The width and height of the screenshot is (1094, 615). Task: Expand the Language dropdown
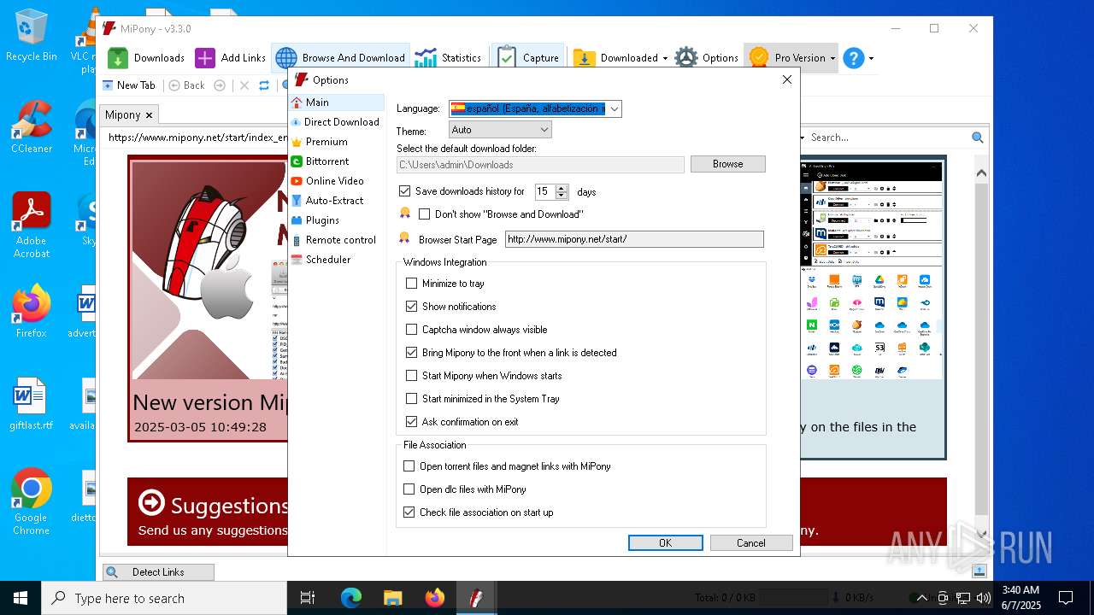614,108
